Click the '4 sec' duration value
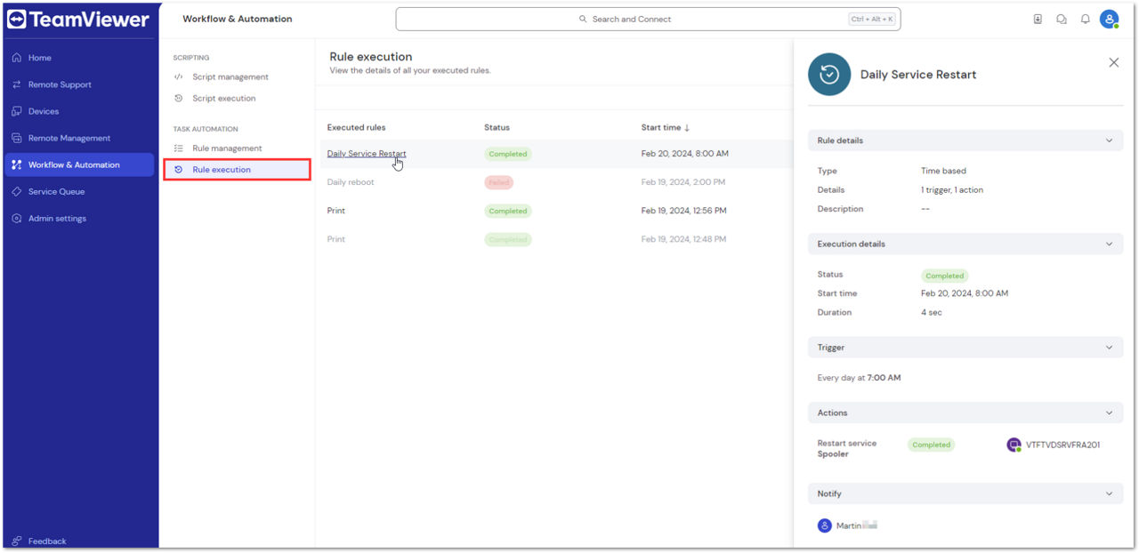This screenshot has width=1139, height=553. [932, 312]
